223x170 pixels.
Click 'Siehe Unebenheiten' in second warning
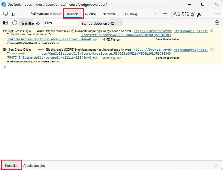click(168, 58)
